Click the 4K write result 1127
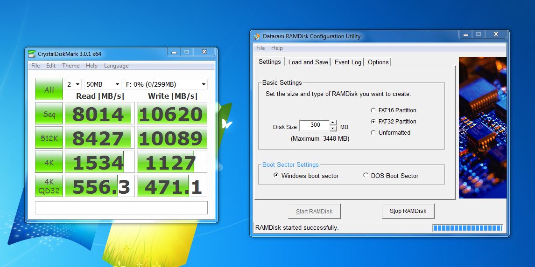Image resolution: width=535 pixels, height=267 pixels. coord(172,162)
